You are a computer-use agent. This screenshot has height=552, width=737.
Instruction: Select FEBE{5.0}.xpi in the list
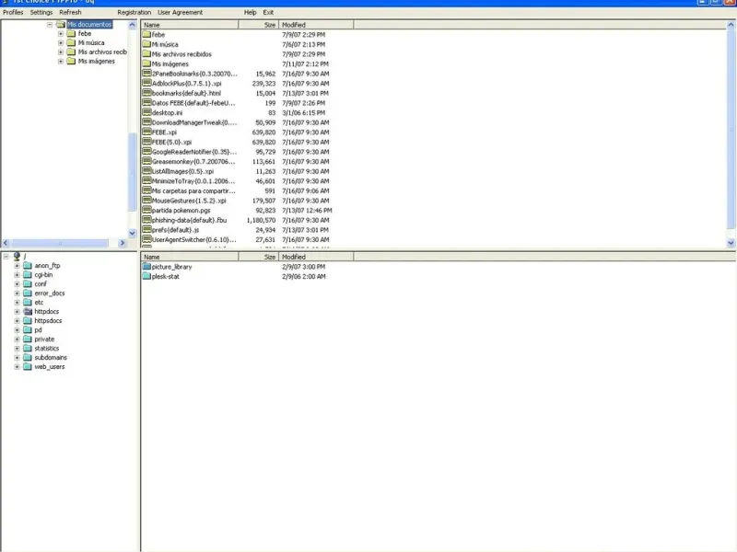171,142
